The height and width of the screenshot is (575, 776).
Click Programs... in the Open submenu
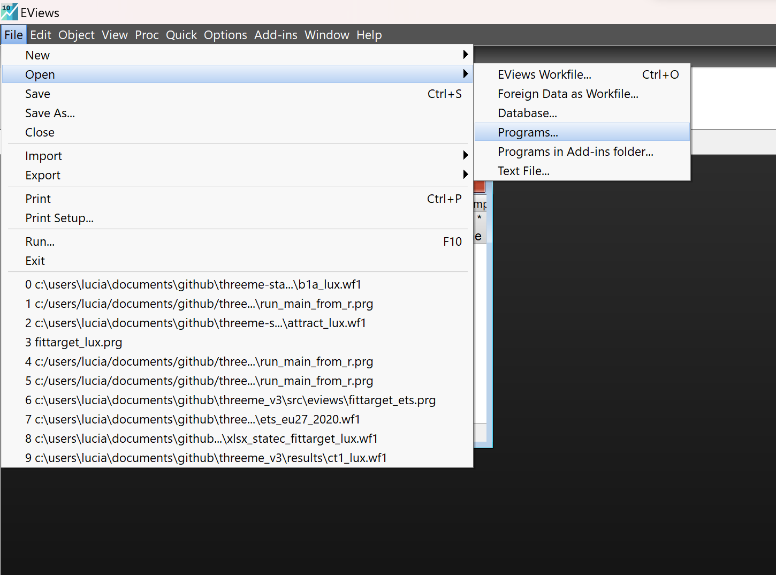click(582, 132)
